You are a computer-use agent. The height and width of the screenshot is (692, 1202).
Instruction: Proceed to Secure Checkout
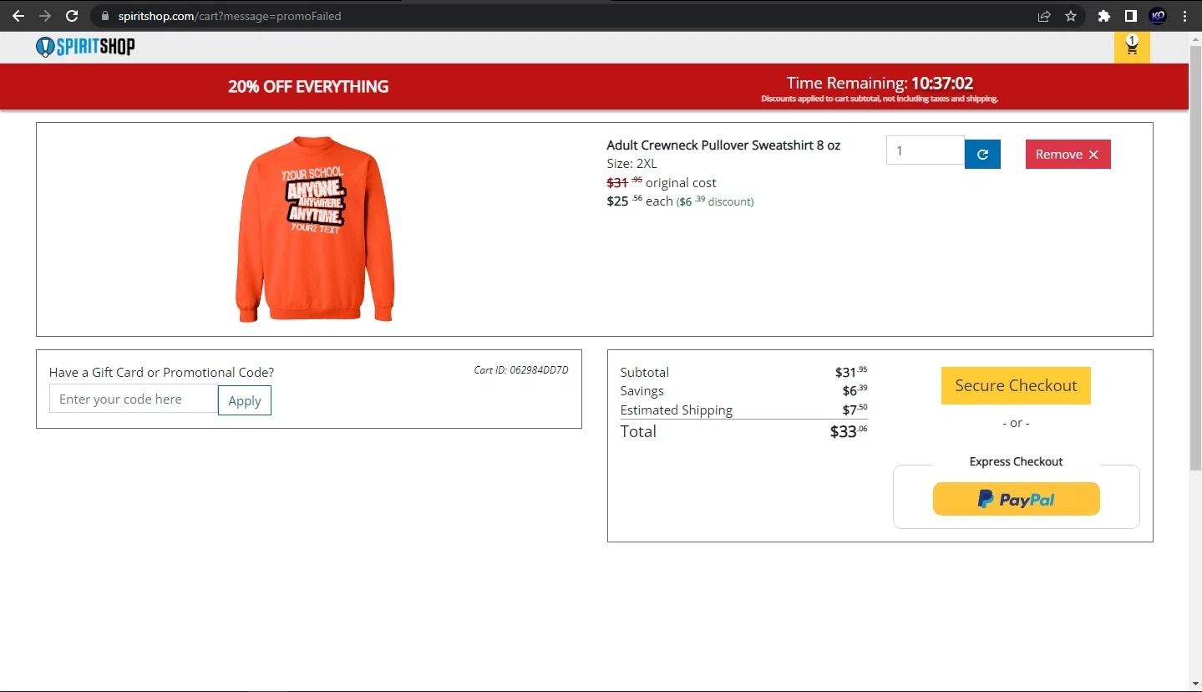1016,385
